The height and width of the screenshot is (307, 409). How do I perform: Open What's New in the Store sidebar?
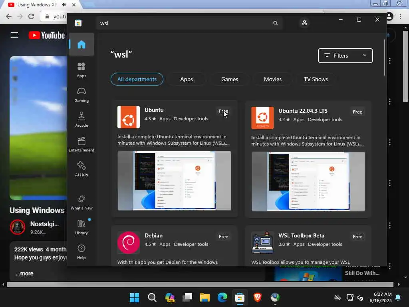pyautogui.click(x=81, y=202)
